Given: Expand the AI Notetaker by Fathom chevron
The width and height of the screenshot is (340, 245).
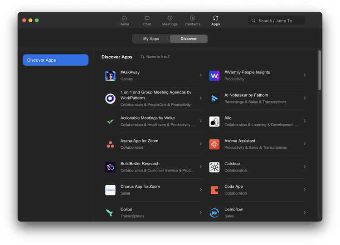Looking at the screenshot, I should pos(305,98).
